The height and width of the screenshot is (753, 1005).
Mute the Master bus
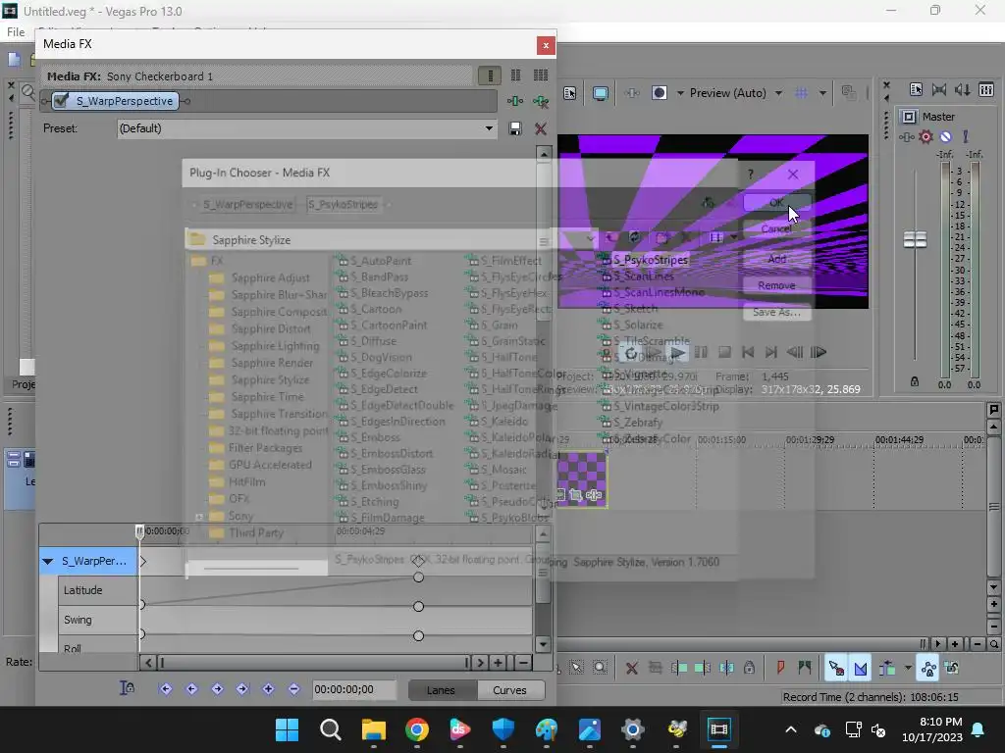pos(945,137)
